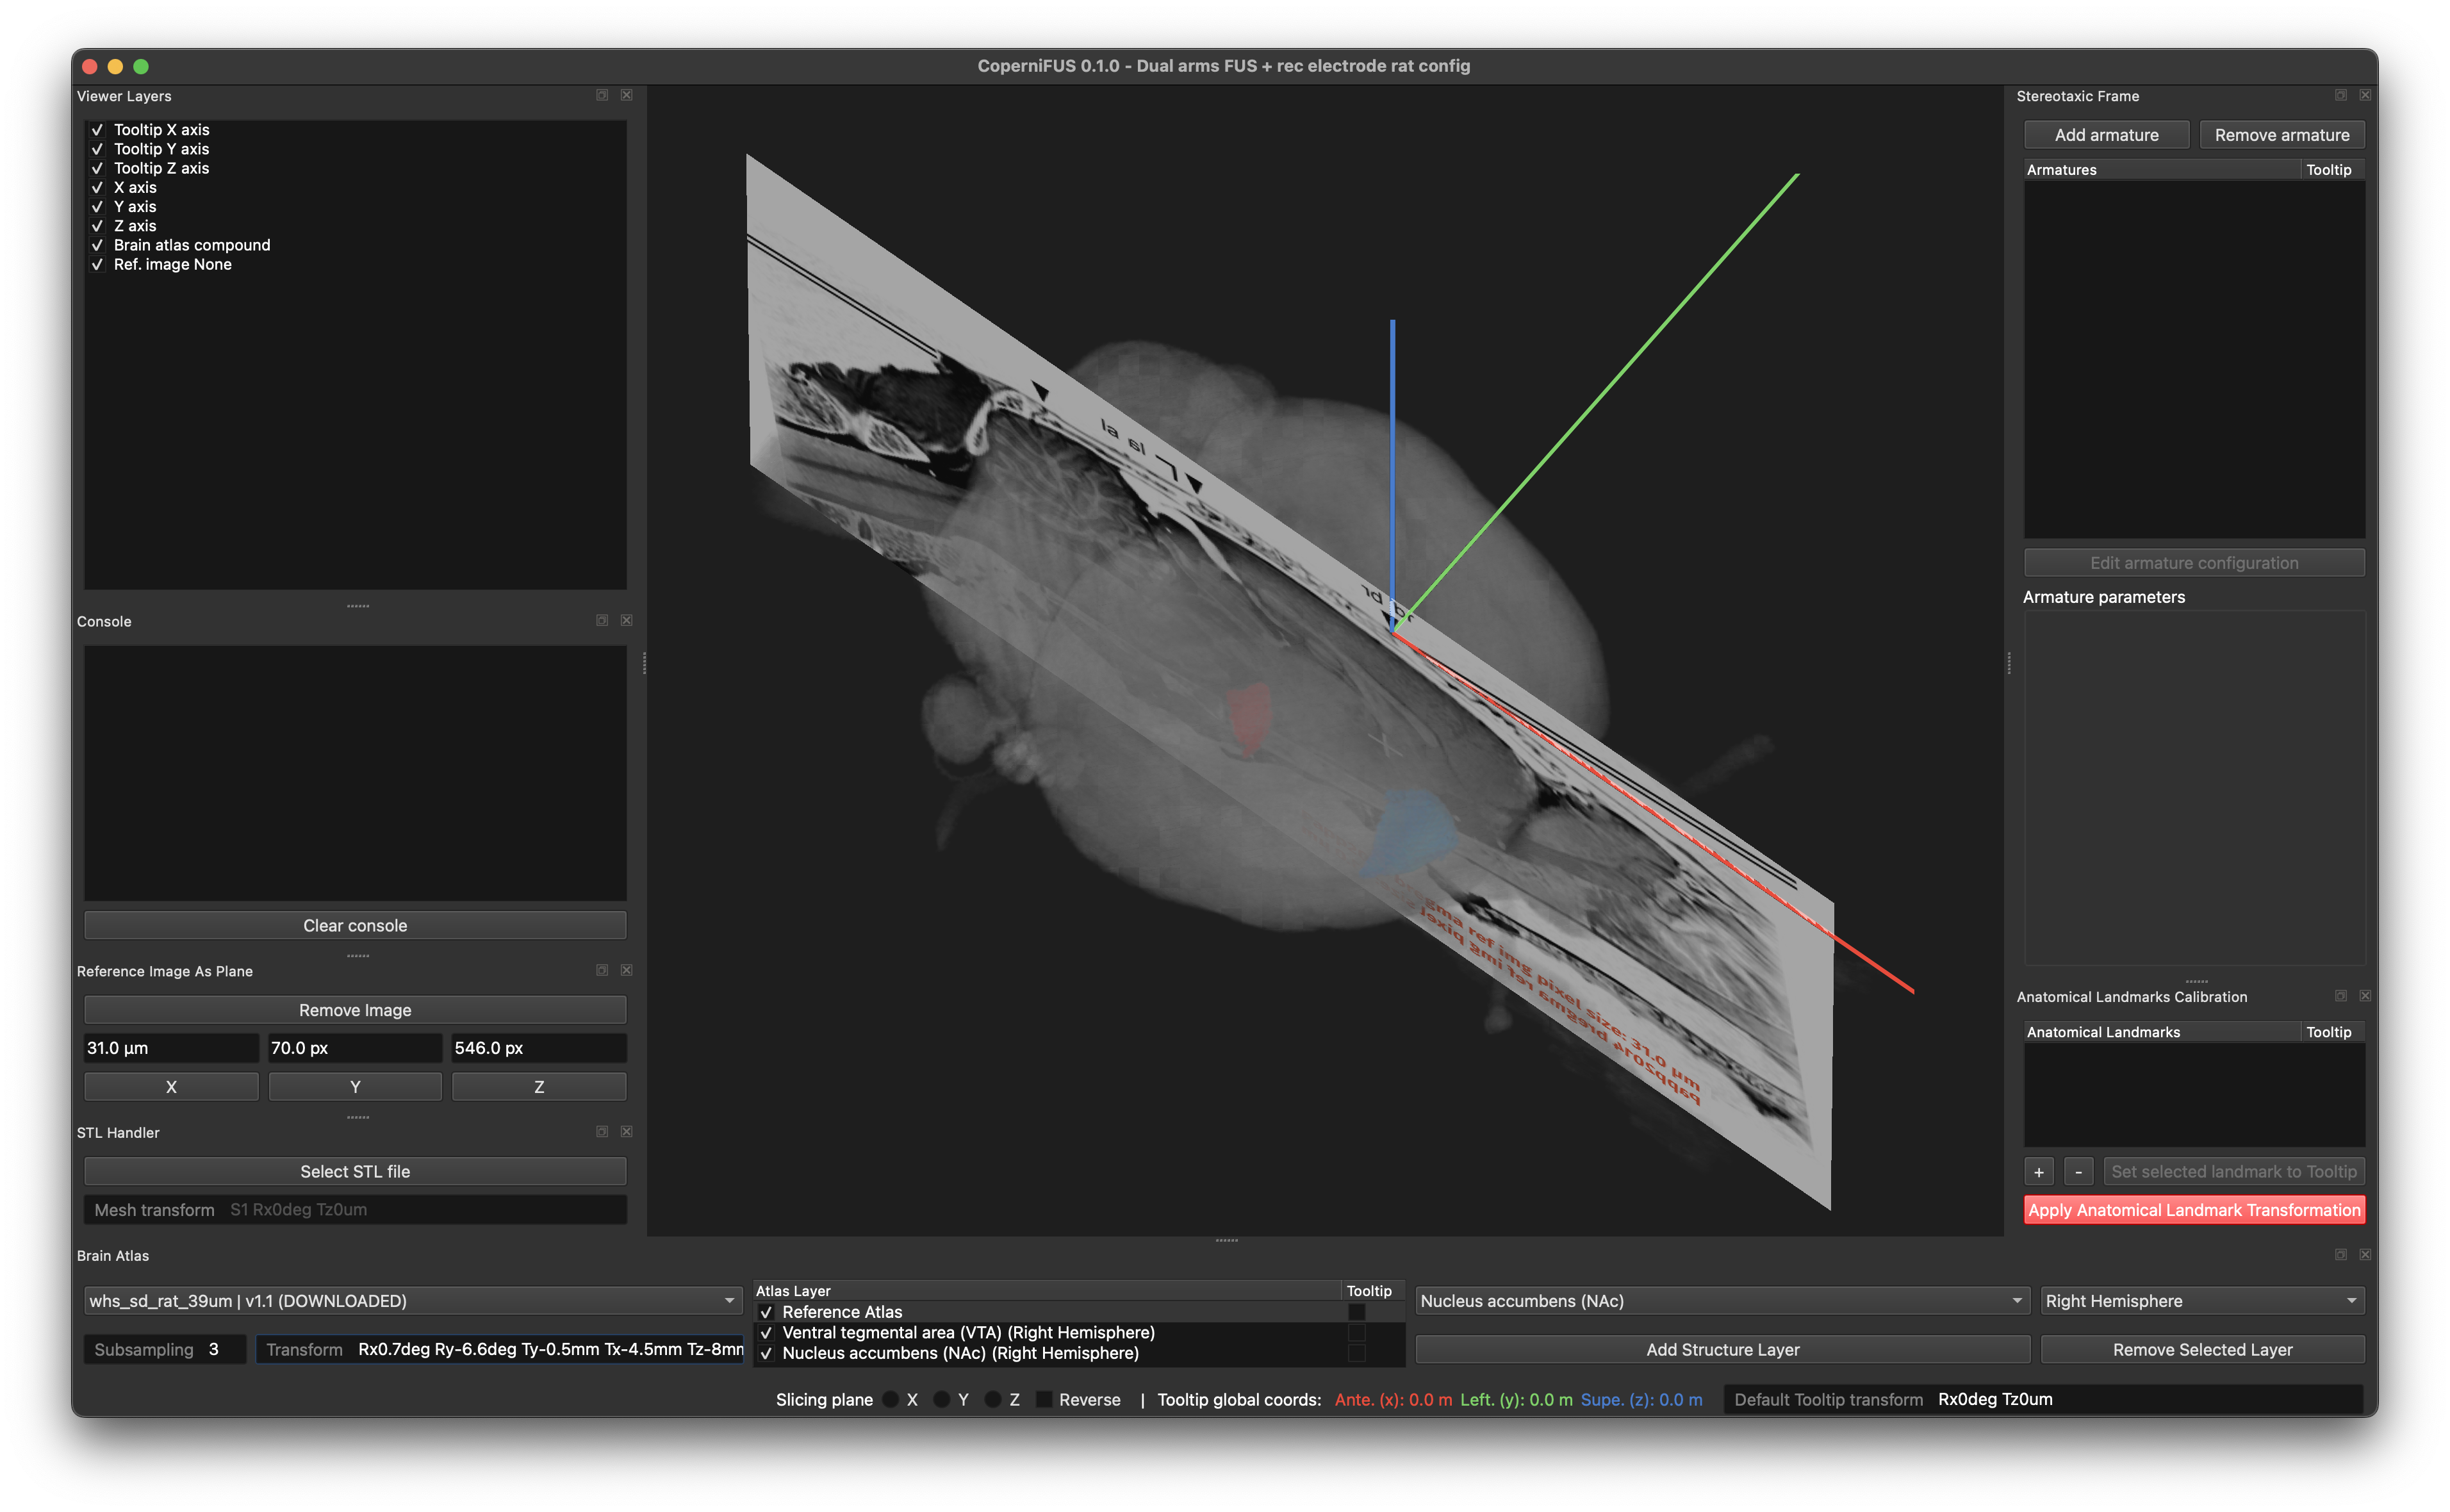Screen dimensions: 2450x1512
Task: Hide the Ref. image None layer
Action: 97,264
